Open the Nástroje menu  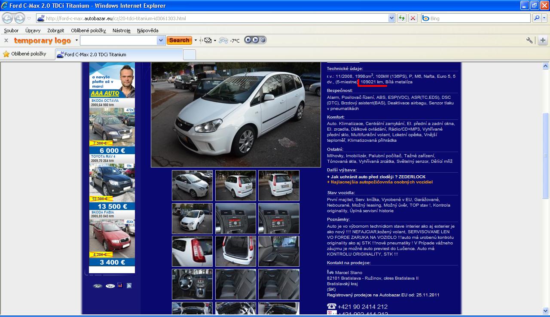point(121,30)
